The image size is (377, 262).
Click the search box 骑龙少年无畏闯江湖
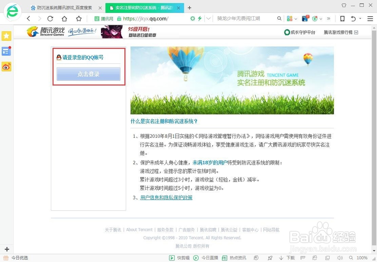tap(239, 18)
